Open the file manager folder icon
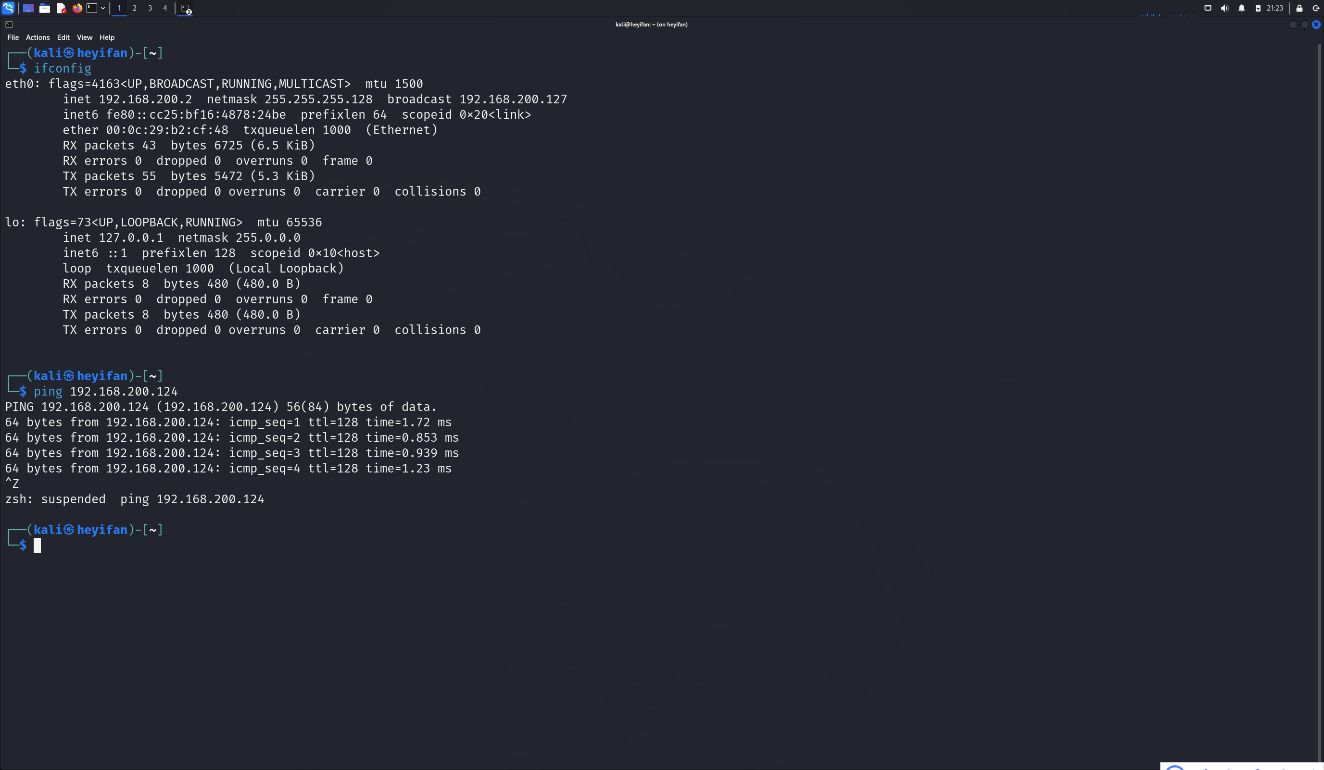 pyautogui.click(x=45, y=8)
